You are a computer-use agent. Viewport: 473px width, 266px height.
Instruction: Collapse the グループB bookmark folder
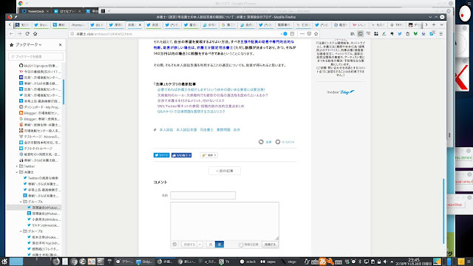coord(21,231)
